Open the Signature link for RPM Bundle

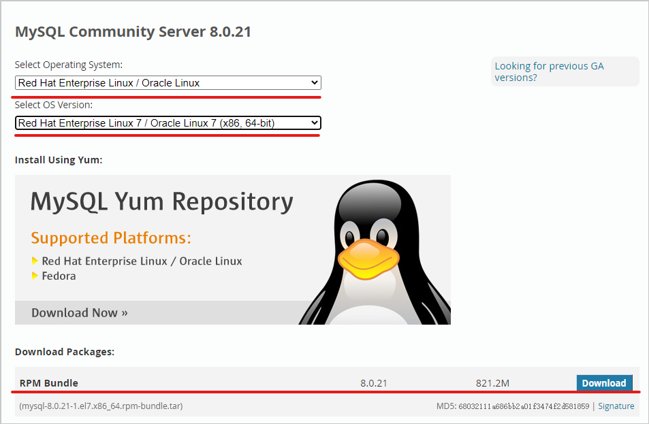point(616,406)
